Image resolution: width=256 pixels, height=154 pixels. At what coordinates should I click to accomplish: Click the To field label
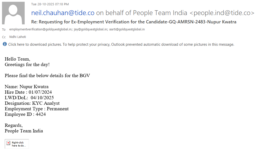tap(4, 30)
